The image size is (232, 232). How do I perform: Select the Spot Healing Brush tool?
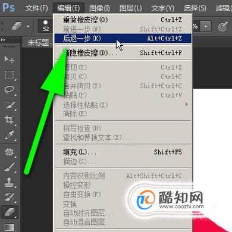click(x=10, y=152)
